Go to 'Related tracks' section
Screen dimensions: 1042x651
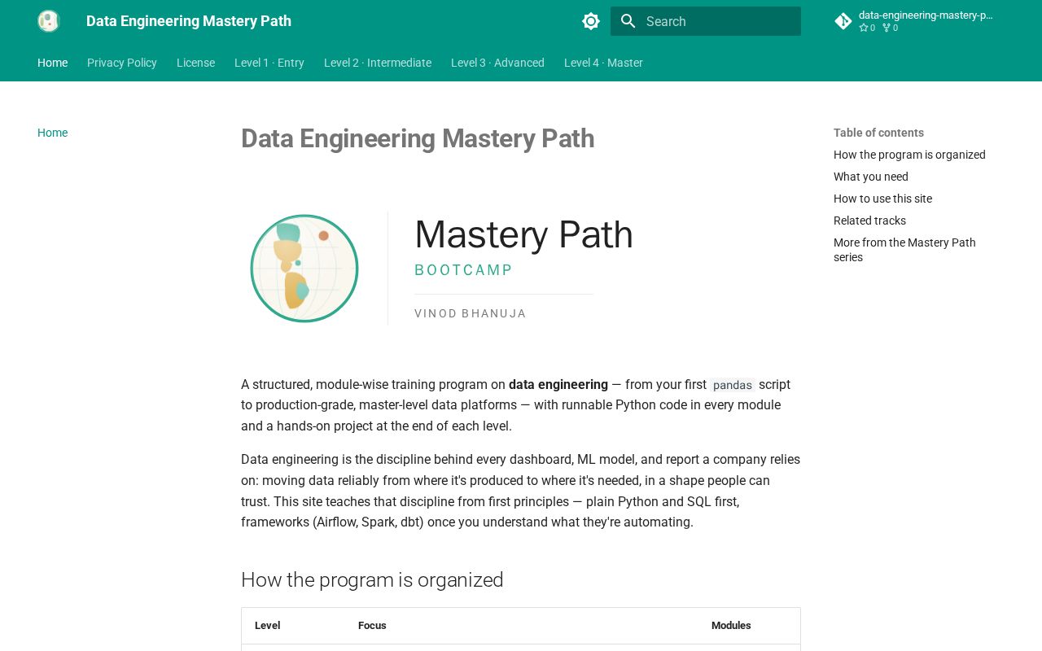[869, 221]
